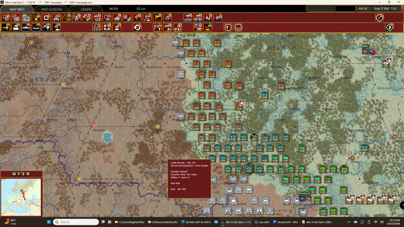Toggle the yellow flag victory icon
Viewport: 404px width, 227px height.
pyautogui.click(x=158, y=18)
